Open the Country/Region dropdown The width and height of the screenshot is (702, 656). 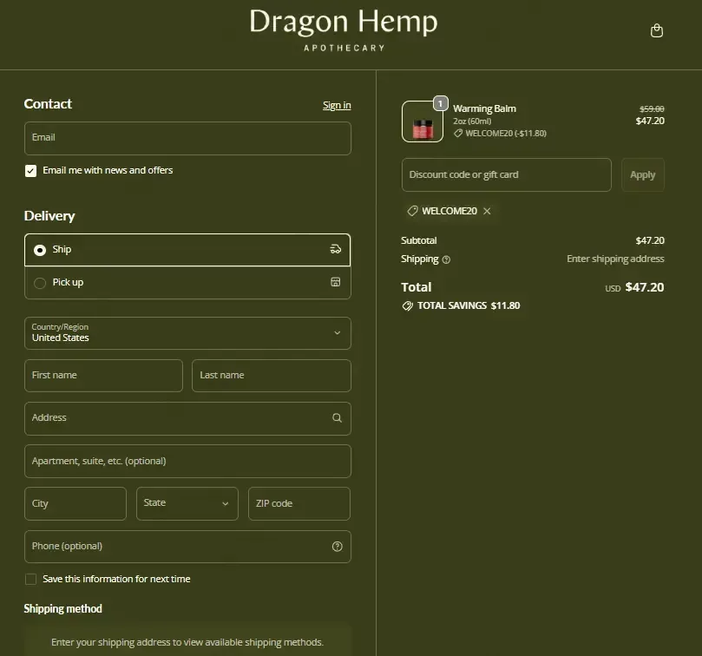click(187, 333)
